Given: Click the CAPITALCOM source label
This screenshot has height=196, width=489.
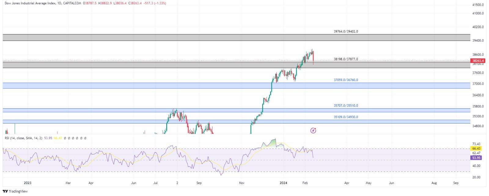Looking at the screenshot, I should 72,3.
